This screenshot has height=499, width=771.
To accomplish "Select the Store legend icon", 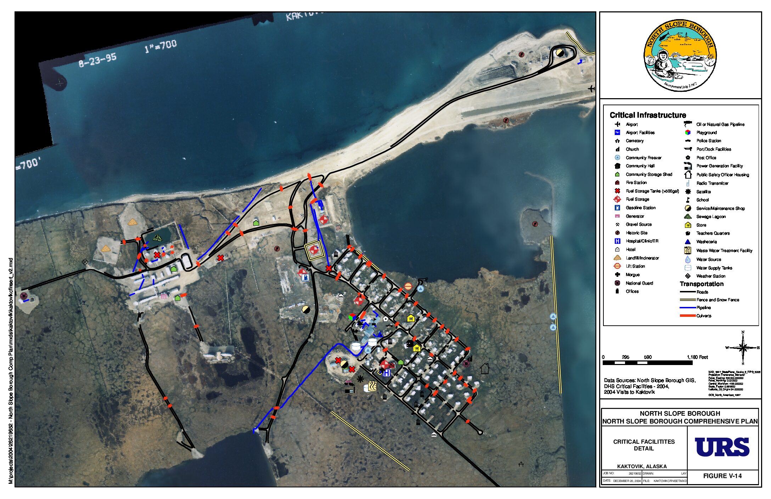I will (x=688, y=225).
